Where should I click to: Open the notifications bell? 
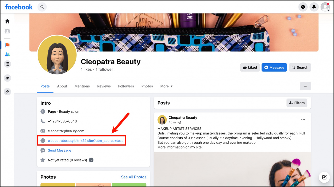[314, 7]
